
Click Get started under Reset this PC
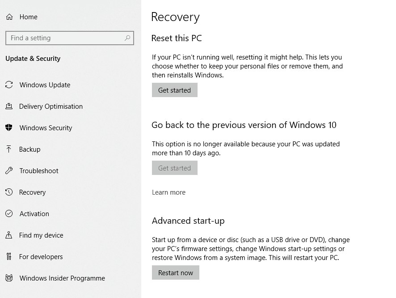174,90
